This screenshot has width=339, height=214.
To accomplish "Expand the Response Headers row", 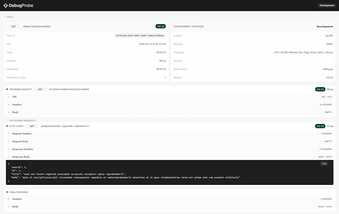I will [x=169, y=149].
